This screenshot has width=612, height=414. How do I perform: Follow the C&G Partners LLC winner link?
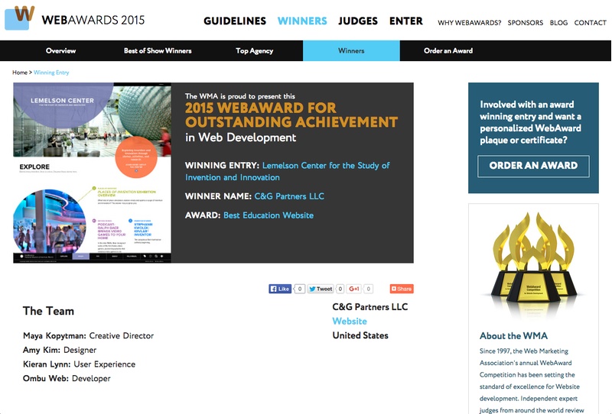click(289, 196)
